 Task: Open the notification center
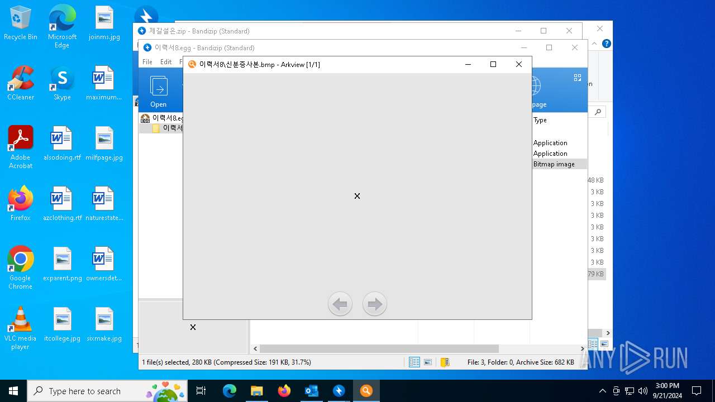(x=697, y=391)
